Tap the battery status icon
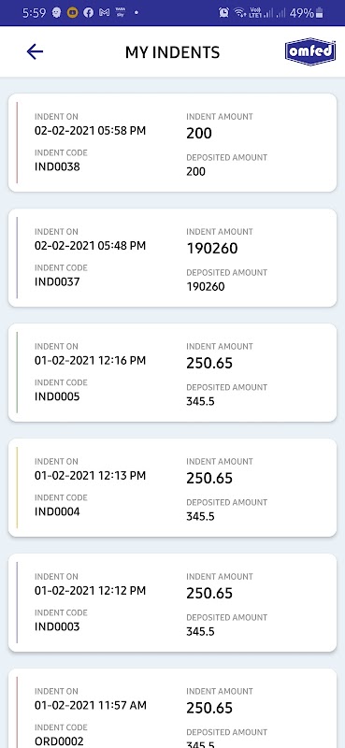This screenshot has height=748, width=345. tap(319, 13)
